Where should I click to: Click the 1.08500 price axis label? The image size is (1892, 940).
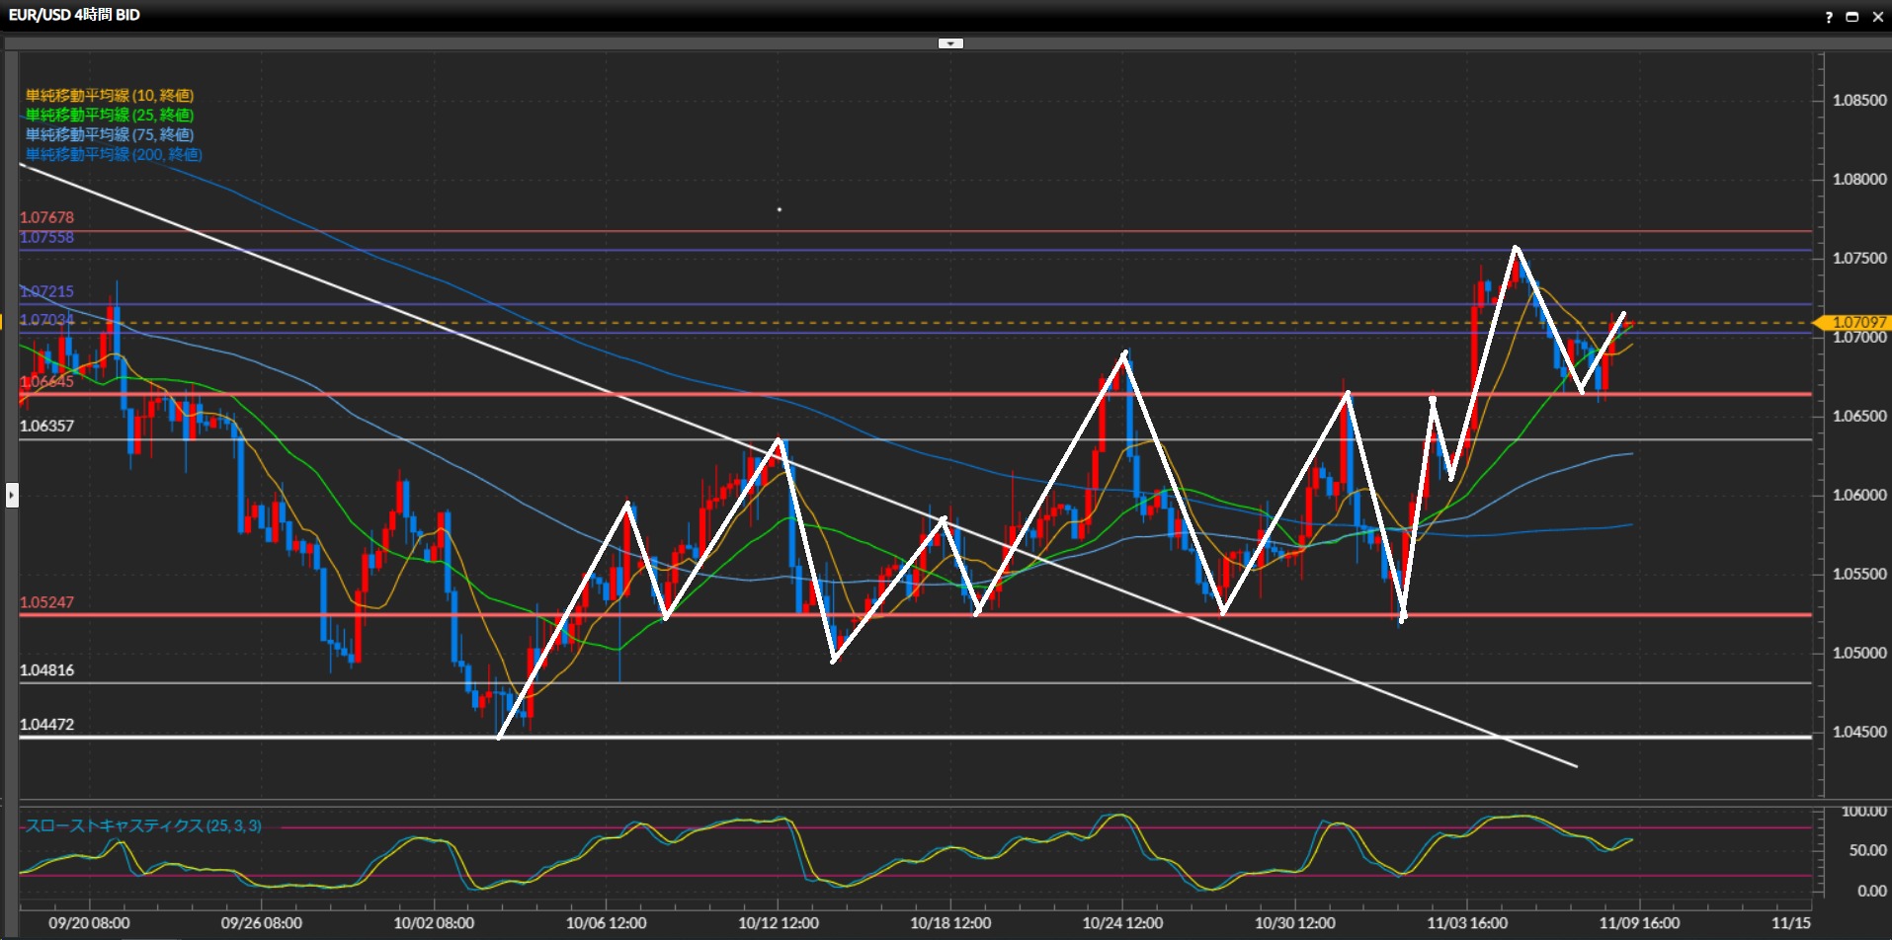pos(1858,101)
